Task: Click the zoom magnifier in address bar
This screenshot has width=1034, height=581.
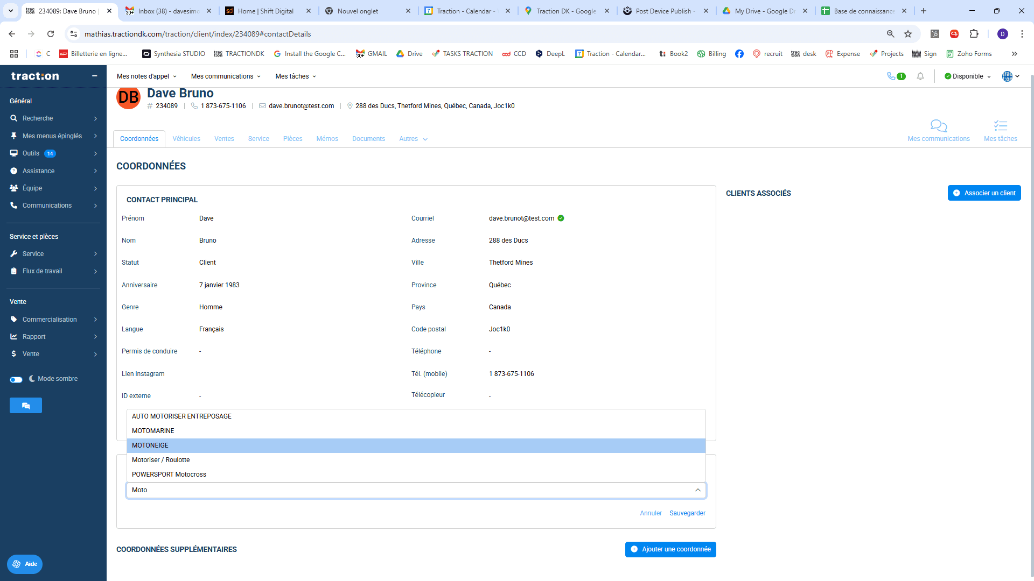Action: [x=890, y=34]
